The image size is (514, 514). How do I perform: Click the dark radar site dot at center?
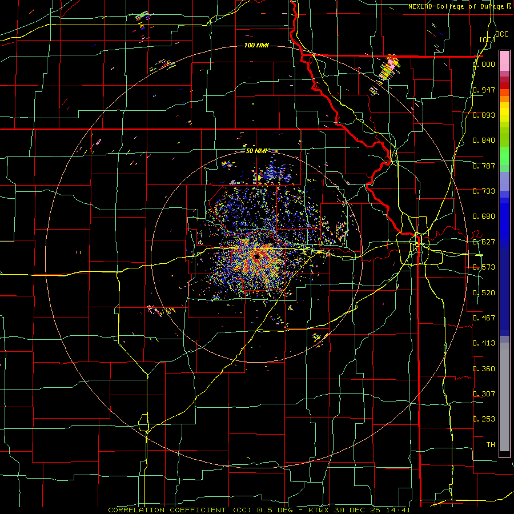tap(256, 256)
